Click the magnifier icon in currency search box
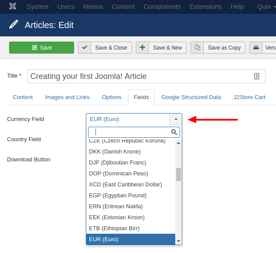Screen dimensions: 276x253 coord(174,132)
